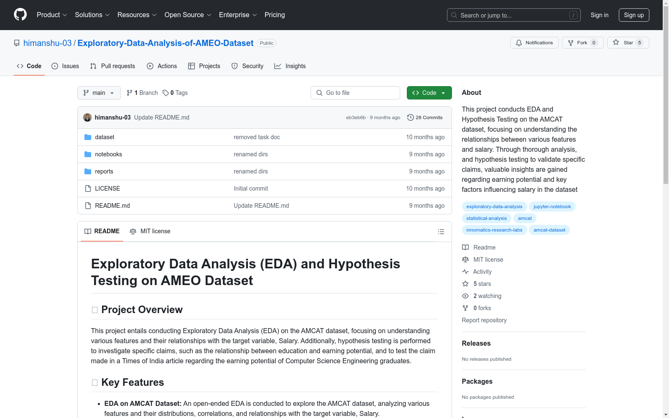Click the star icon beside Star
Screen dimensions: 669x418
(616, 42)
